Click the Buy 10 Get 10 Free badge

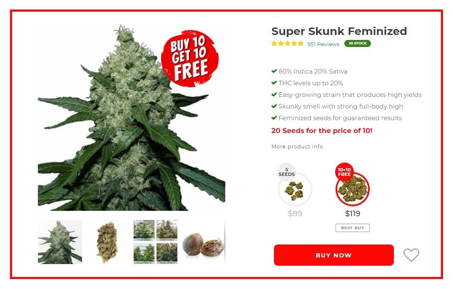point(190,59)
